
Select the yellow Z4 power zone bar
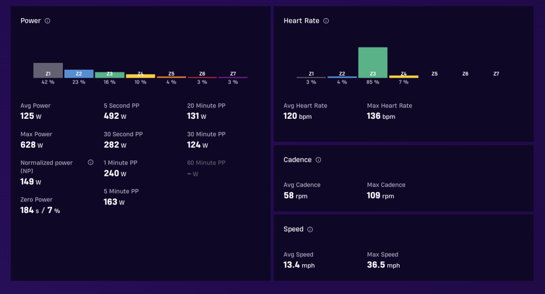141,76
